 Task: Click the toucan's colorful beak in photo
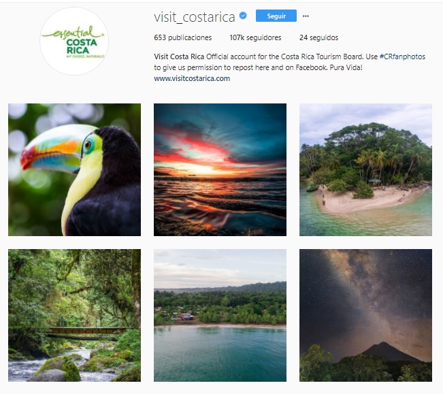point(52,154)
